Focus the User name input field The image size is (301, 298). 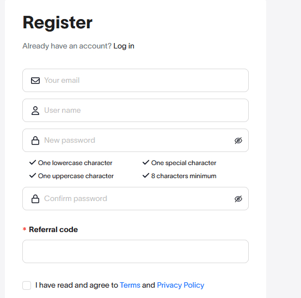pyautogui.click(x=136, y=110)
